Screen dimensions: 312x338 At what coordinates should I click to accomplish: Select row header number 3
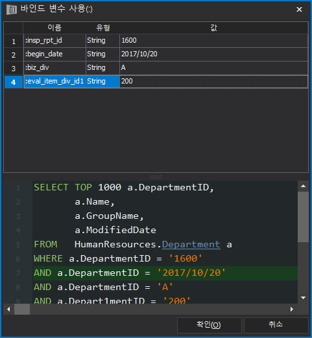pos(14,68)
